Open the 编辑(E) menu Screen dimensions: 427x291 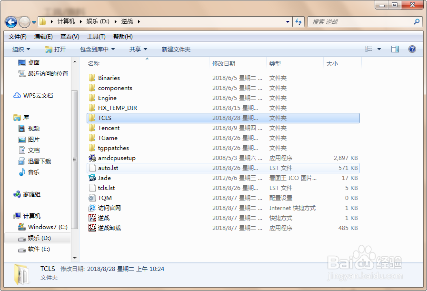point(43,37)
